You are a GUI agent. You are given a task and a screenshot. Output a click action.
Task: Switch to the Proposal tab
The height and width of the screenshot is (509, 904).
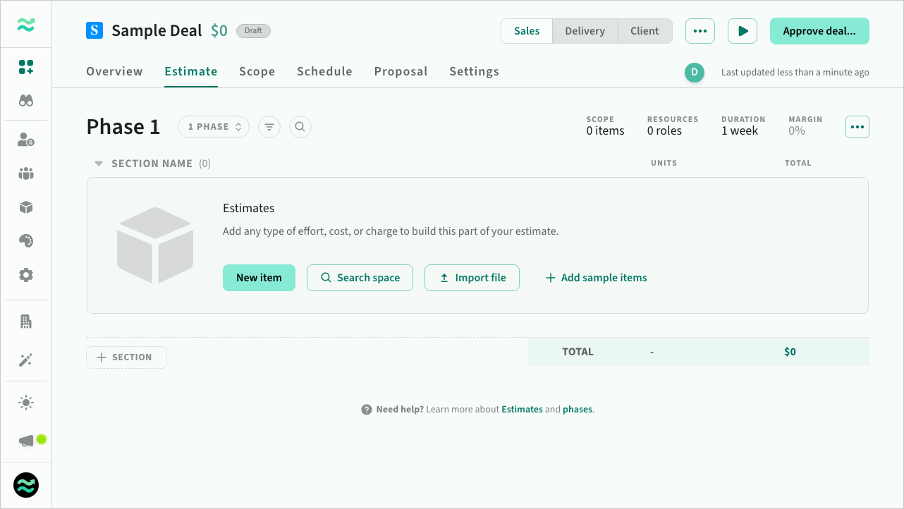tap(401, 71)
